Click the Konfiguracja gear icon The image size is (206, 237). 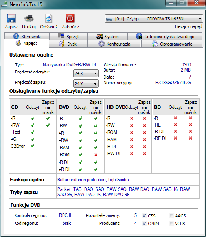tap(101, 44)
